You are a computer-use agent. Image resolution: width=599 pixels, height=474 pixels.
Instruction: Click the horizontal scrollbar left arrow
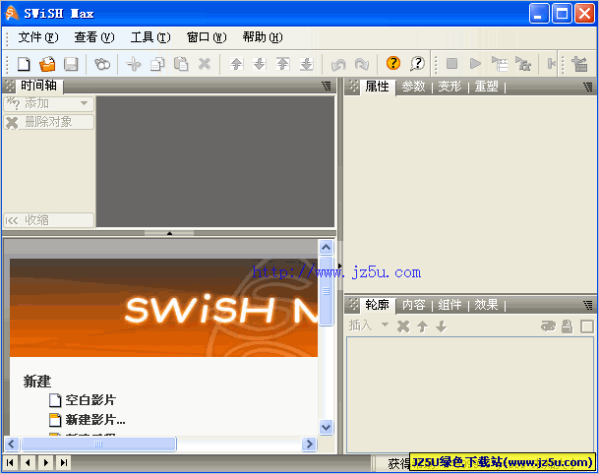[11, 444]
